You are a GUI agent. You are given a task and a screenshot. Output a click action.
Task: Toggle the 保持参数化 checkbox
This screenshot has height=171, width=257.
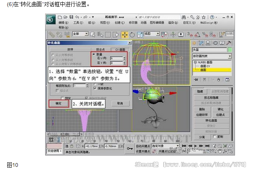pos(95,88)
